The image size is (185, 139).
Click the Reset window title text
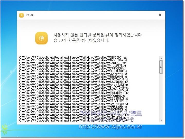coord(30,15)
